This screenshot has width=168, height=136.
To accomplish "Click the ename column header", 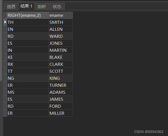I will [x=61, y=15].
